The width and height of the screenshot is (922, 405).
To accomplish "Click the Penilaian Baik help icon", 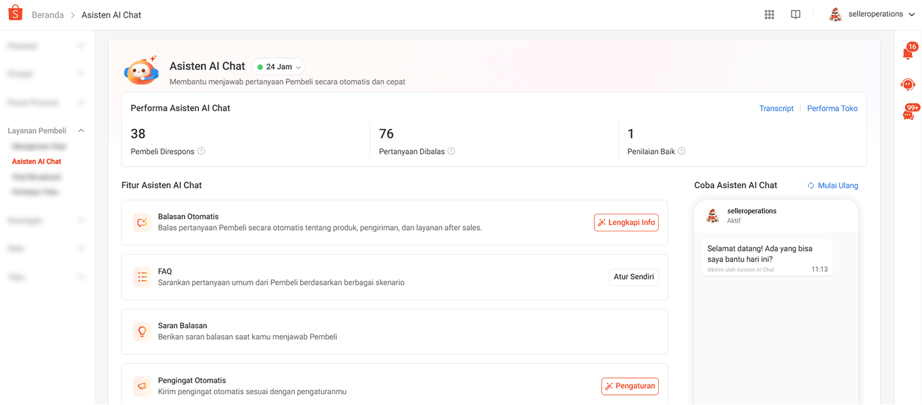I will point(681,151).
